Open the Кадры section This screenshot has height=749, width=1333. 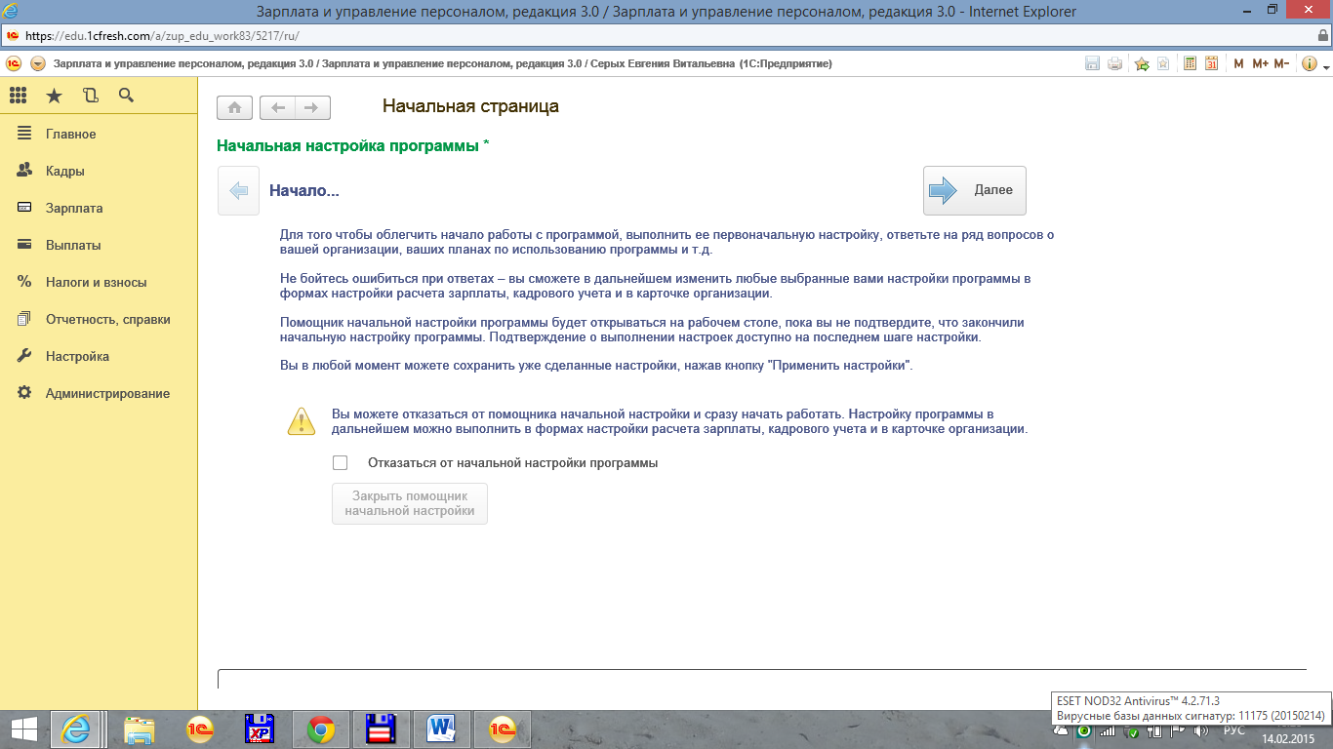click(64, 171)
